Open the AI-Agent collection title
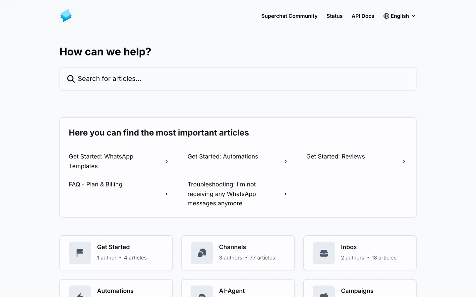This screenshot has height=297, width=476. click(x=232, y=291)
